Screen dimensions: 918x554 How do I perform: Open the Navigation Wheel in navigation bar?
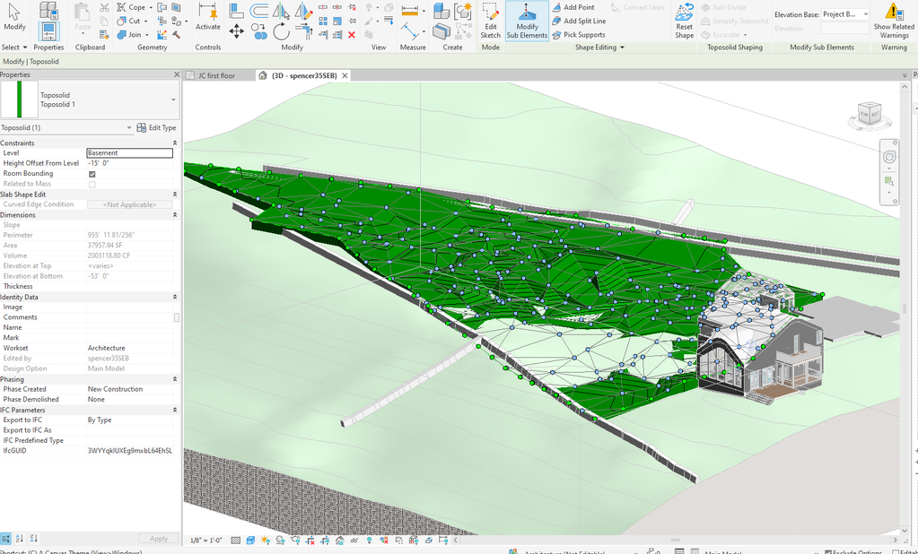point(889,157)
